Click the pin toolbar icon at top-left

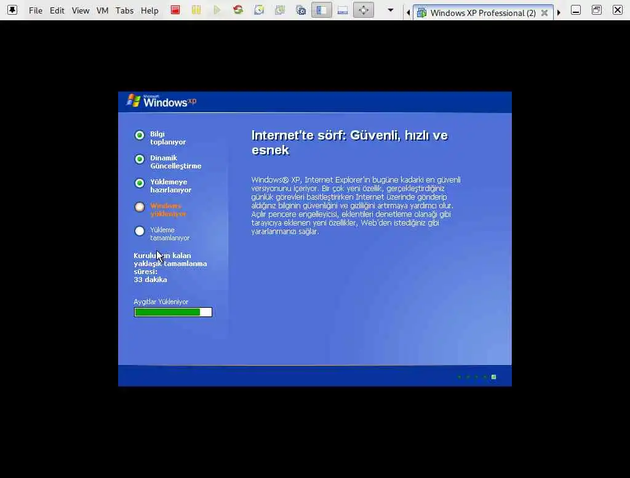pyautogui.click(x=12, y=10)
